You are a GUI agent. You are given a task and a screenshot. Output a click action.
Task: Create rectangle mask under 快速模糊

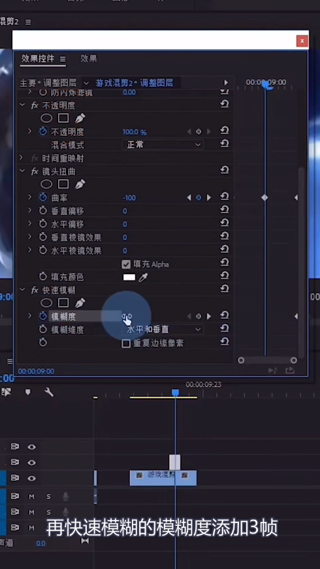(x=63, y=303)
